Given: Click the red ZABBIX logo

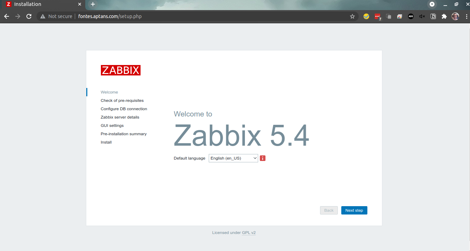Looking at the screenshot, I should point(121,70).
